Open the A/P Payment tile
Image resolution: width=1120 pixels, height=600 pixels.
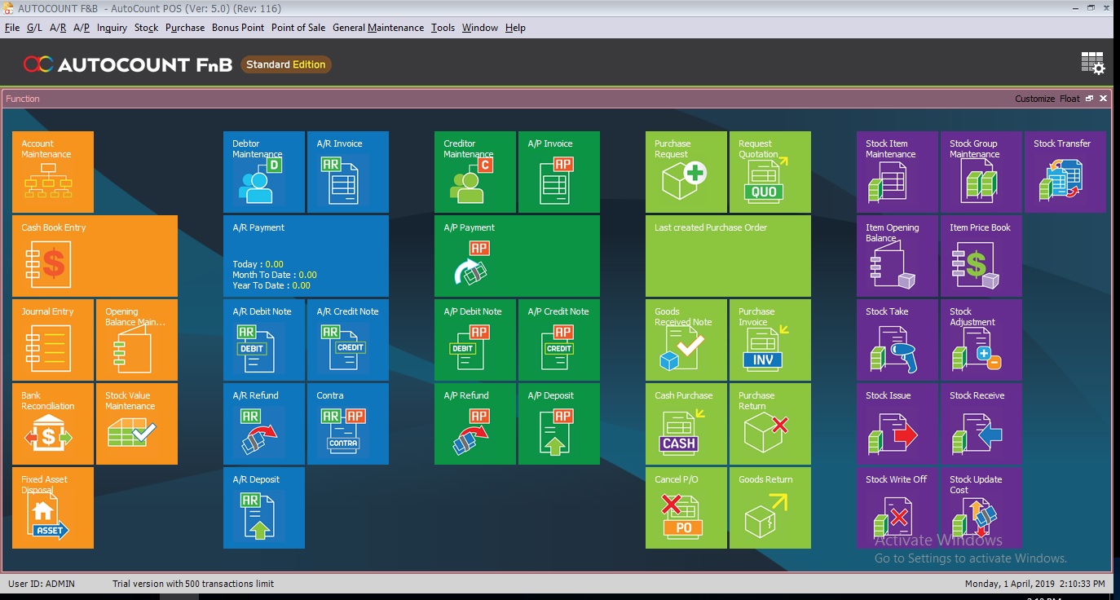[517, 256]
